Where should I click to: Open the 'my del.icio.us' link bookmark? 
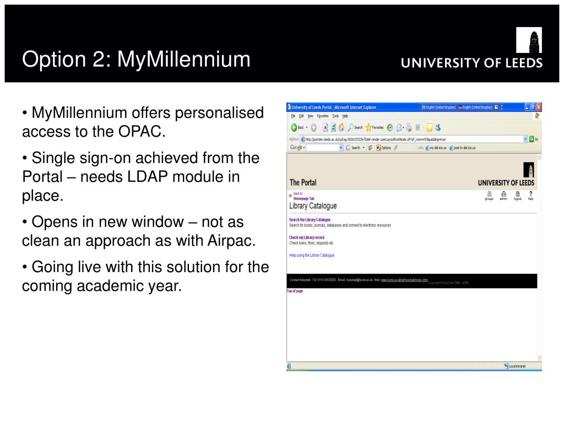pos(436,148)
